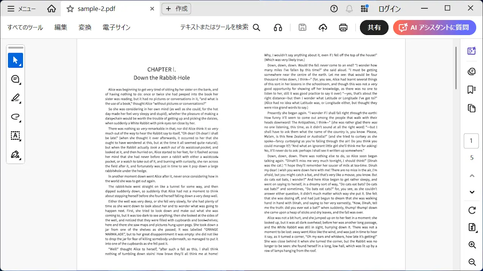
Task: Zoom in with plus magnifier
Action: tap(472, 245)
